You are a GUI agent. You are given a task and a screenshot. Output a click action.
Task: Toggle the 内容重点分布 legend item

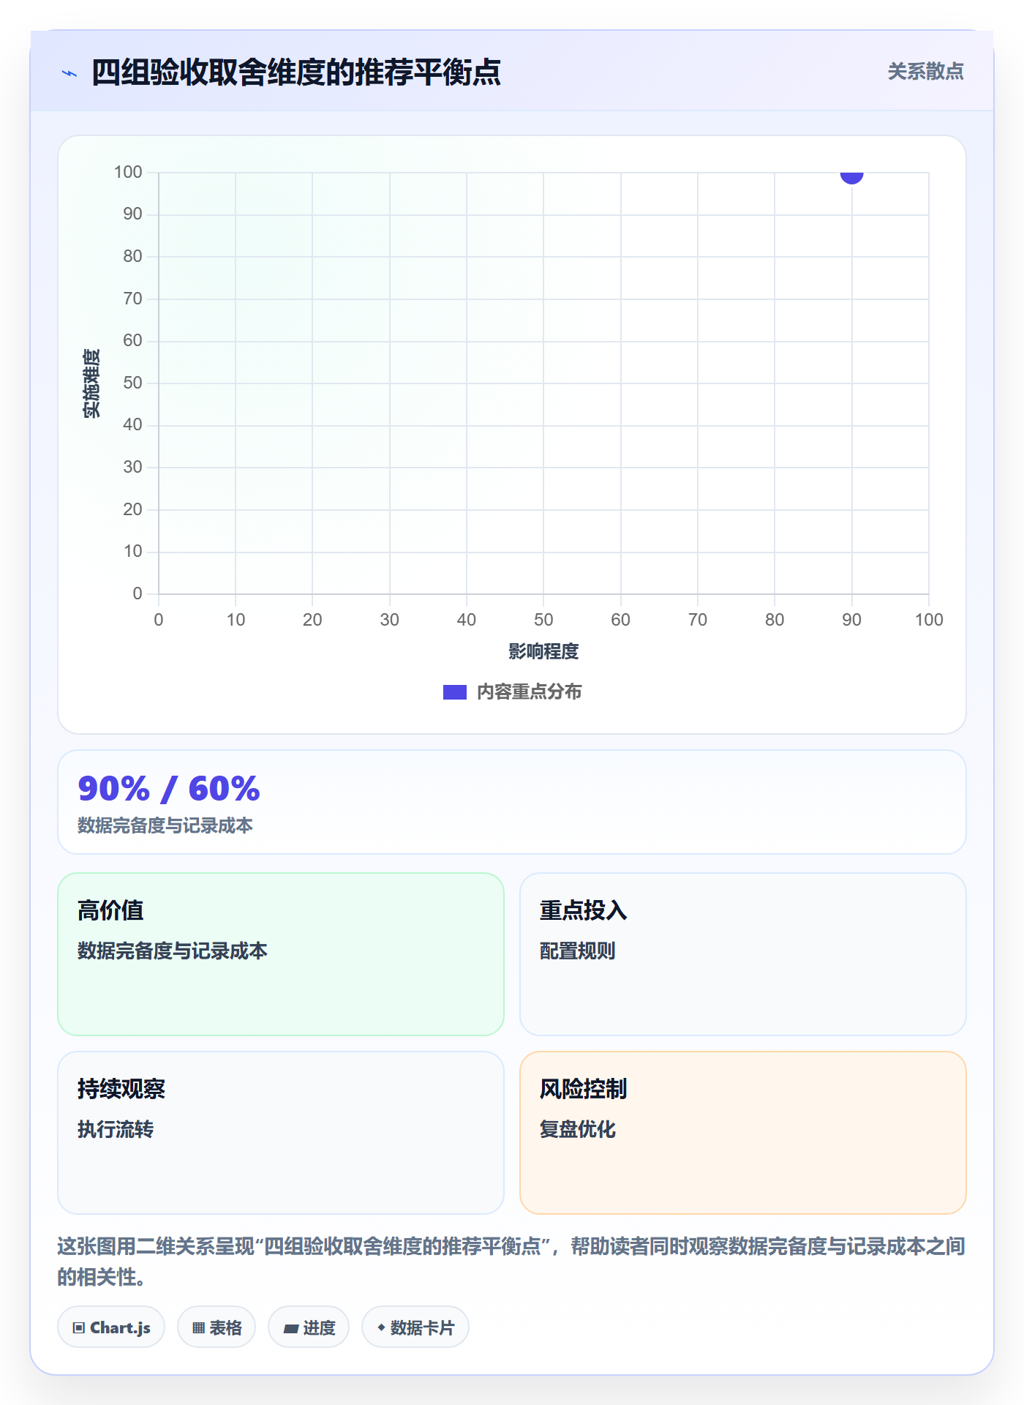click(512, 692)
